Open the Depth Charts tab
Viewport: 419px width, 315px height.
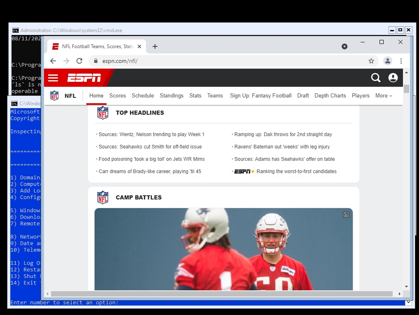pos(330,96)
